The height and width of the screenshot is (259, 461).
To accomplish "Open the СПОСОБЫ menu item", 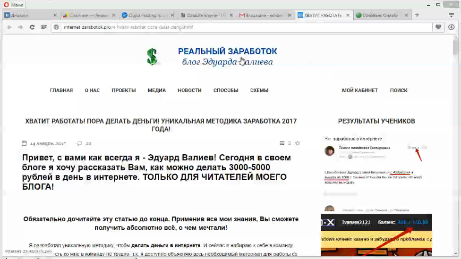I will (226, 91).
